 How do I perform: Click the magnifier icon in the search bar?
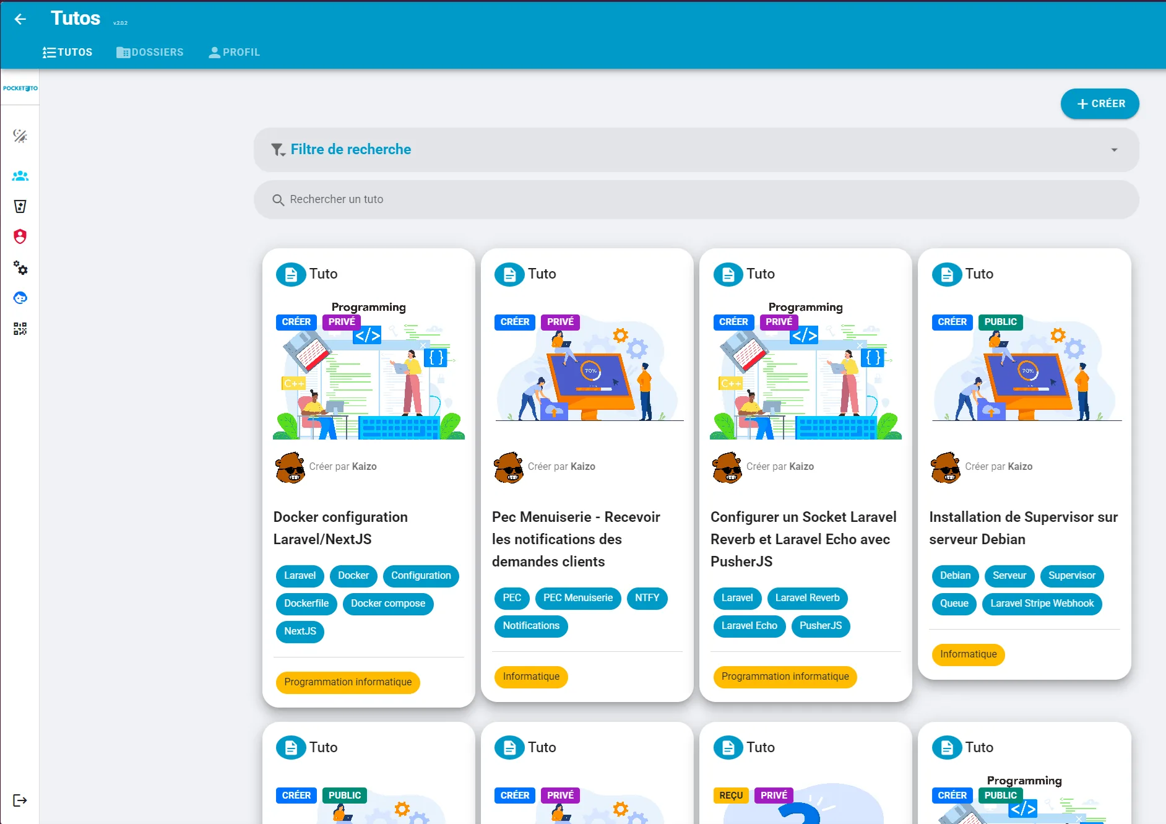point(279,200)
